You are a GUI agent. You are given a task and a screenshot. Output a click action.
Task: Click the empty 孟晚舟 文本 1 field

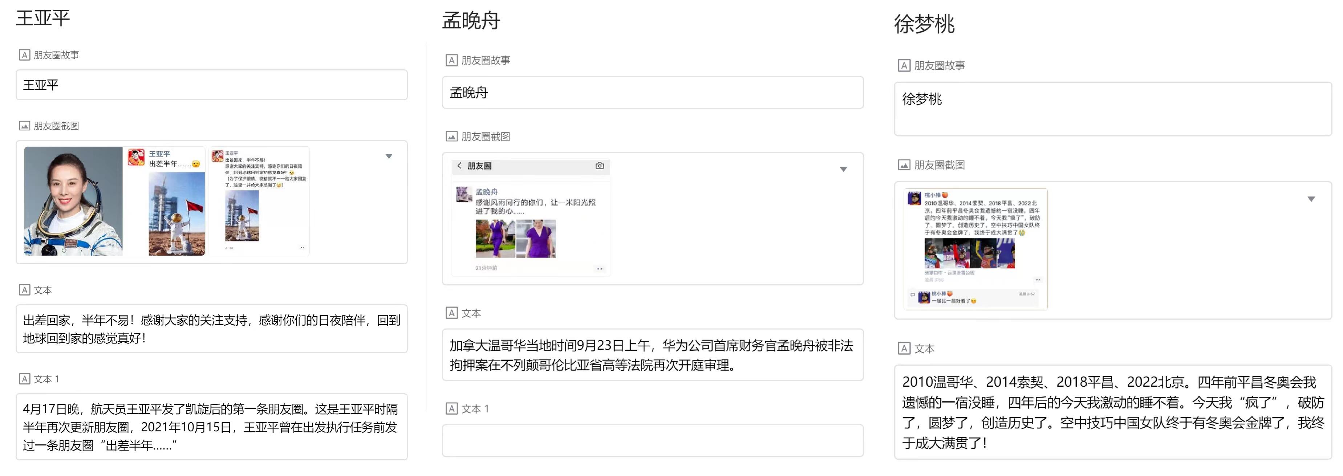[x=653, y=441]
